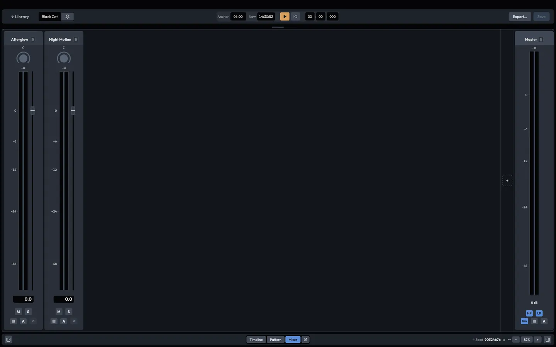Viewport: 556px width, 347px height.
Task: Toggle Master HP filter
Action: coord(529,313)
